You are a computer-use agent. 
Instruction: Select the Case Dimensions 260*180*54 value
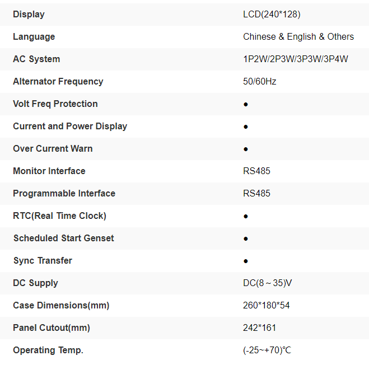click(x=266, y=305)
